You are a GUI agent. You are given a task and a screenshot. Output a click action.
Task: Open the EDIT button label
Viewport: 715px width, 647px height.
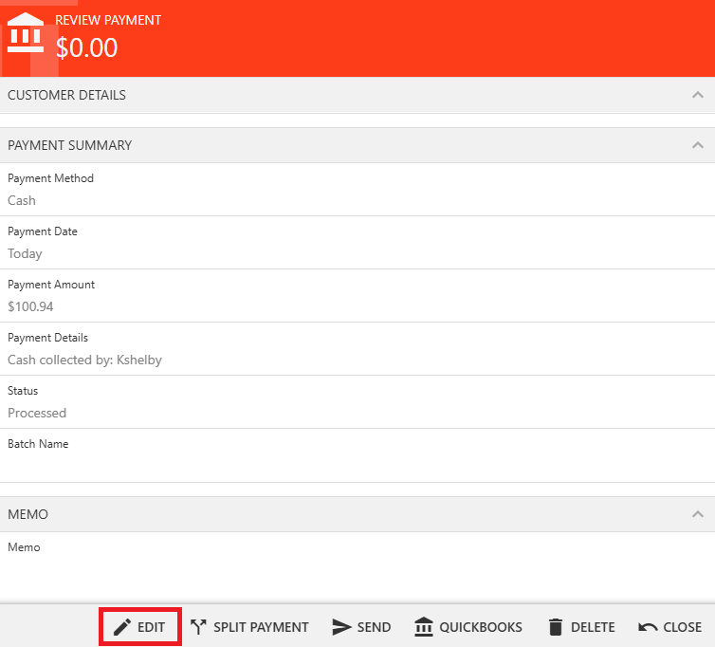coord(151,627)
